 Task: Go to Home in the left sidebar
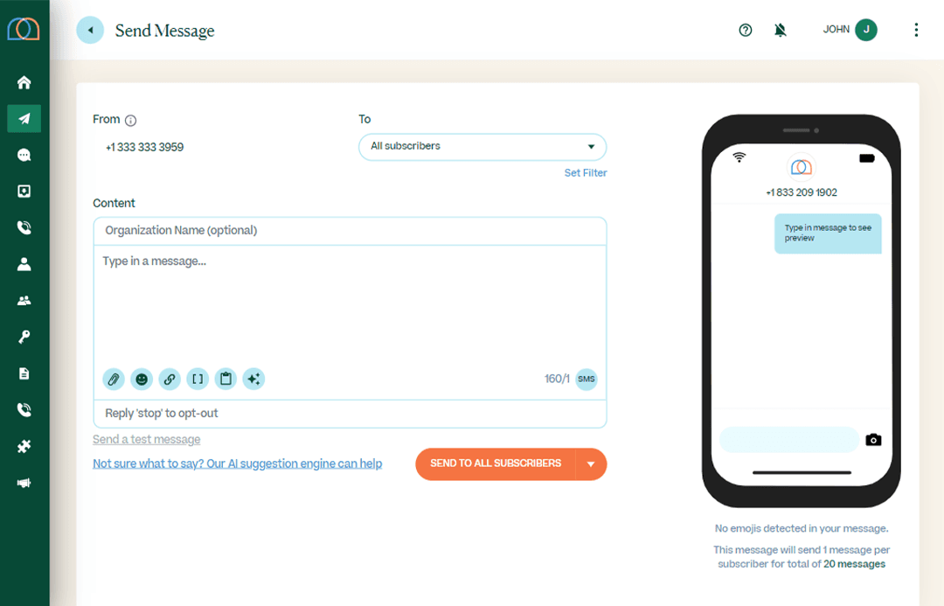[x=24, y=82]
